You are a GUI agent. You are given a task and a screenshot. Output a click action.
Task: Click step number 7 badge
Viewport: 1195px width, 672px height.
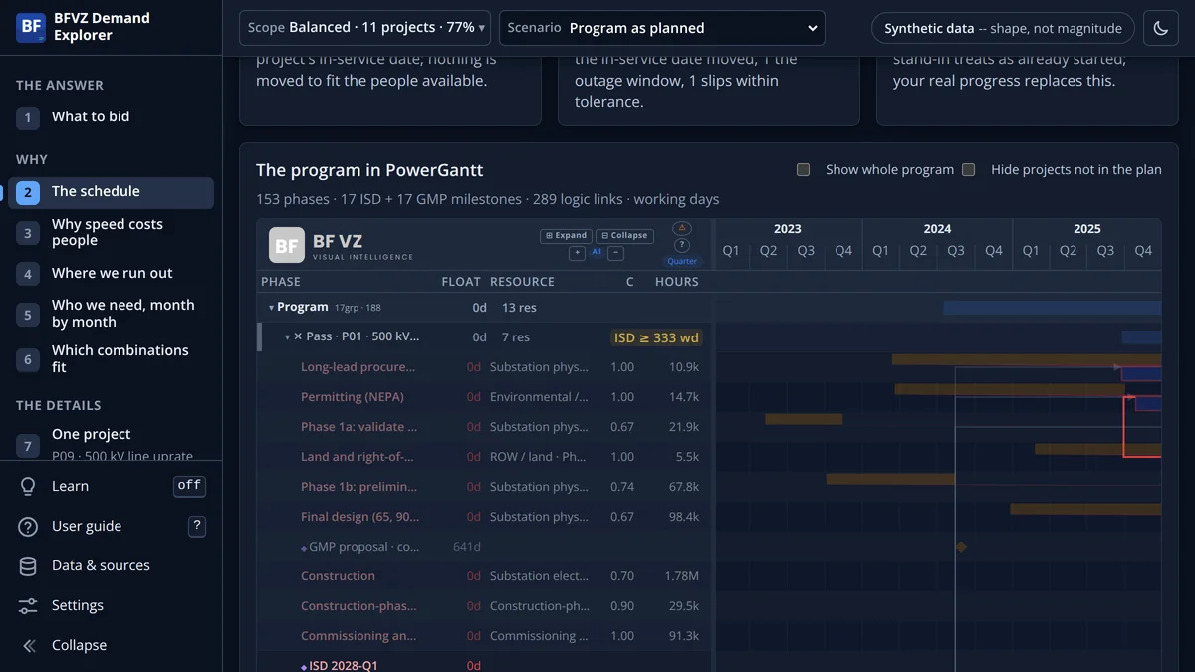(28, 445)
